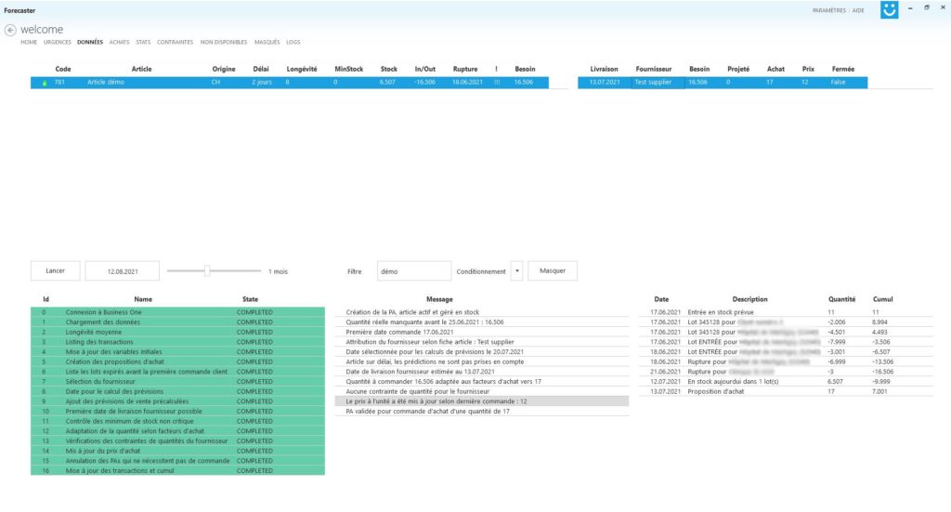The height and width of the screenshot is (512, 951).
Task: Open the URGENCES tab
Action: click(58, 42)
